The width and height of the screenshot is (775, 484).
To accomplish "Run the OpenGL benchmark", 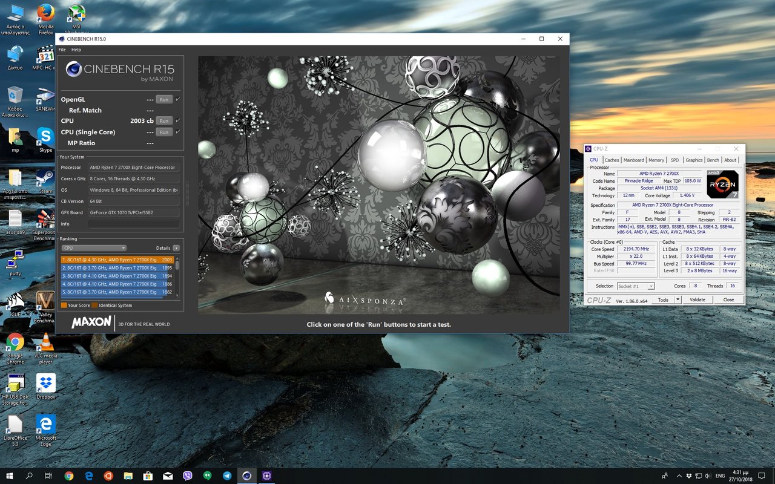I will (x=164, y=99).
